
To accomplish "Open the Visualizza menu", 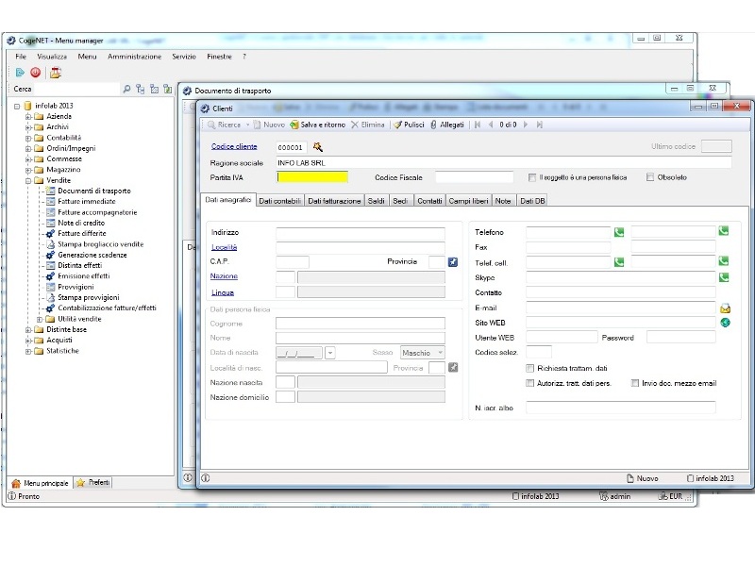I will (52, 57).
